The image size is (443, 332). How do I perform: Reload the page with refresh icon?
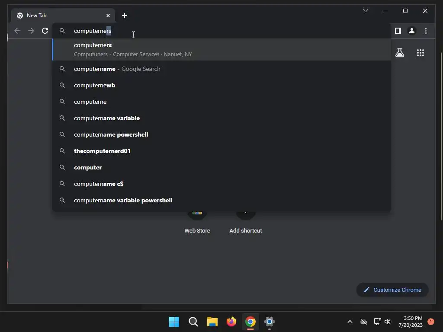pyautogui.click(x=45, y=31)
